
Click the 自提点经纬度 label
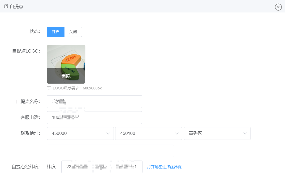coord(26,167)
